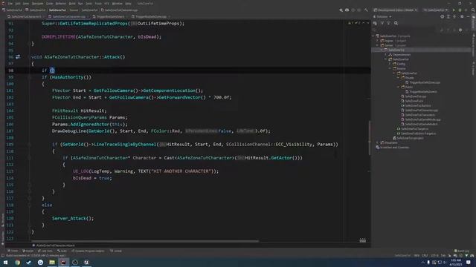Switch to TriggerBoxSafeZone.h editor tab
The width and height of the screenshot is (476, 267).
pyautogui.click(x=111, y=16)
